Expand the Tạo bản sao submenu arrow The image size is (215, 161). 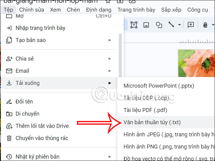coord(110,40)
